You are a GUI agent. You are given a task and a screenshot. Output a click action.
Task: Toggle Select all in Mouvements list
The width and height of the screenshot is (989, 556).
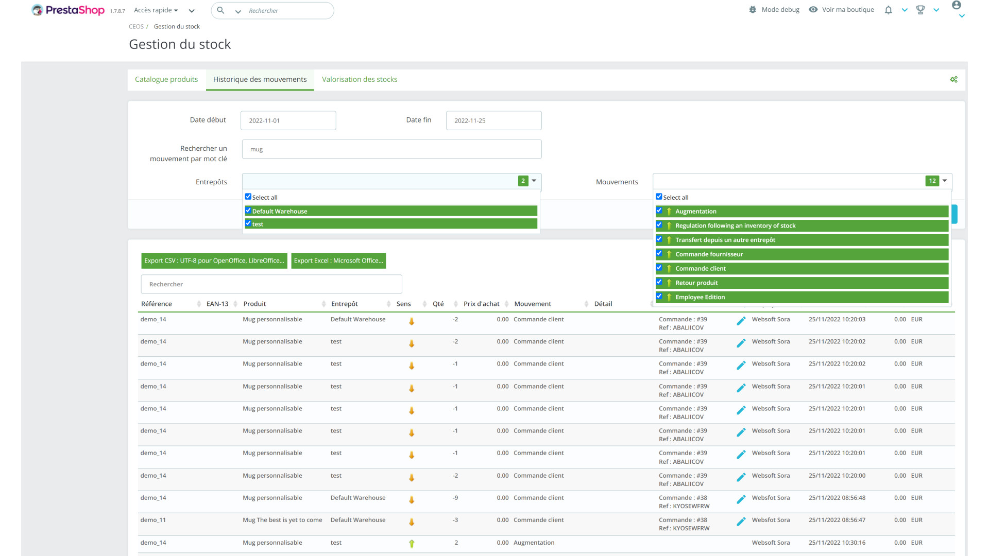tap(659, 197)
